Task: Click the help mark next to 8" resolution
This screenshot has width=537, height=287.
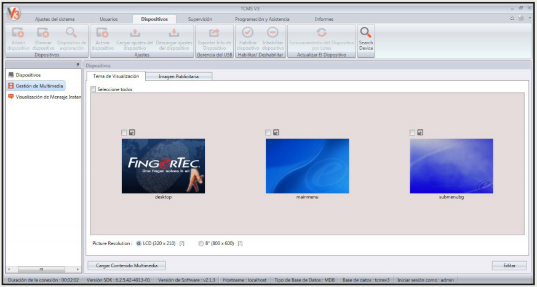Action: 240,243
